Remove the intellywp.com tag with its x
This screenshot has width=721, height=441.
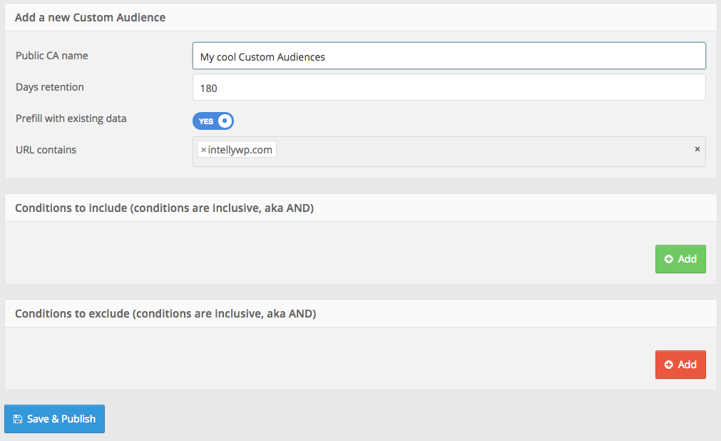203,150
